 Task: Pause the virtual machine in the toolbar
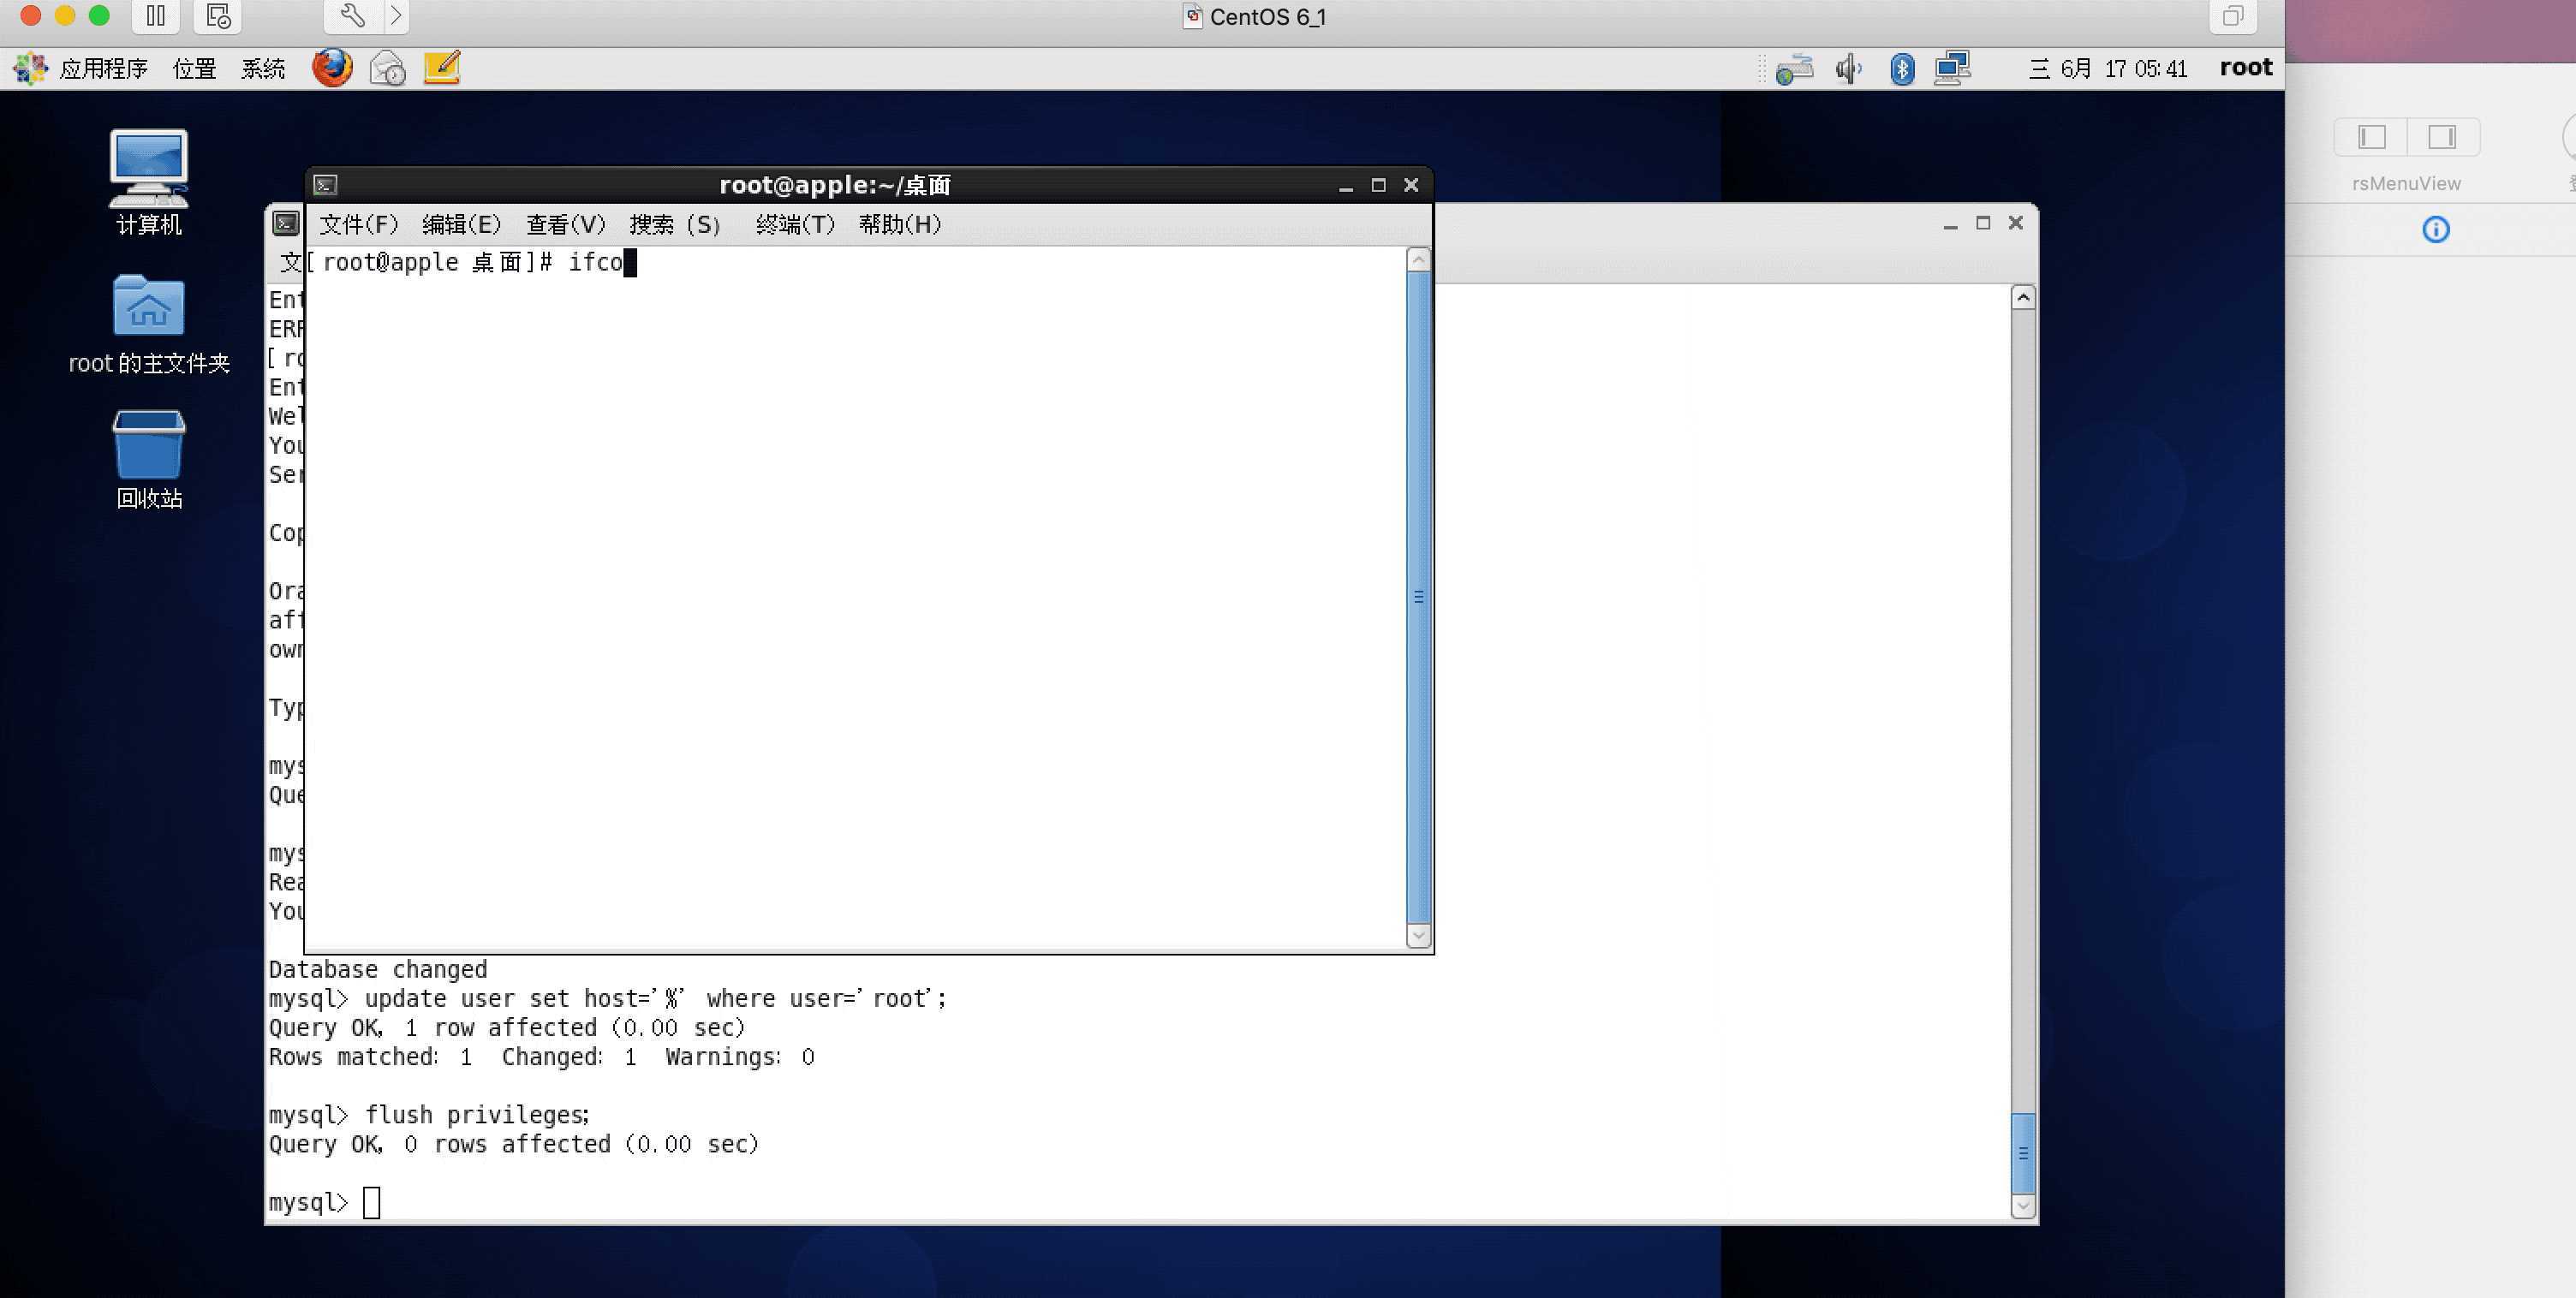coord(156,16)
